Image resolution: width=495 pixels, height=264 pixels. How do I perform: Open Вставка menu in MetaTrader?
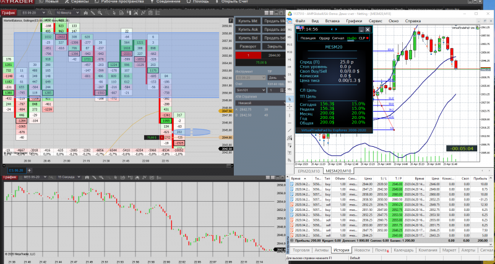pos(332,21)
